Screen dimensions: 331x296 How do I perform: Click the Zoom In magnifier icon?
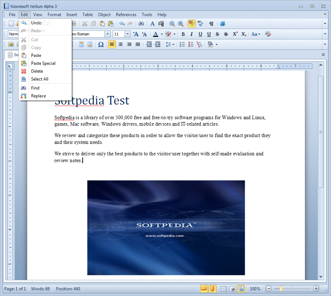point(181,24)
